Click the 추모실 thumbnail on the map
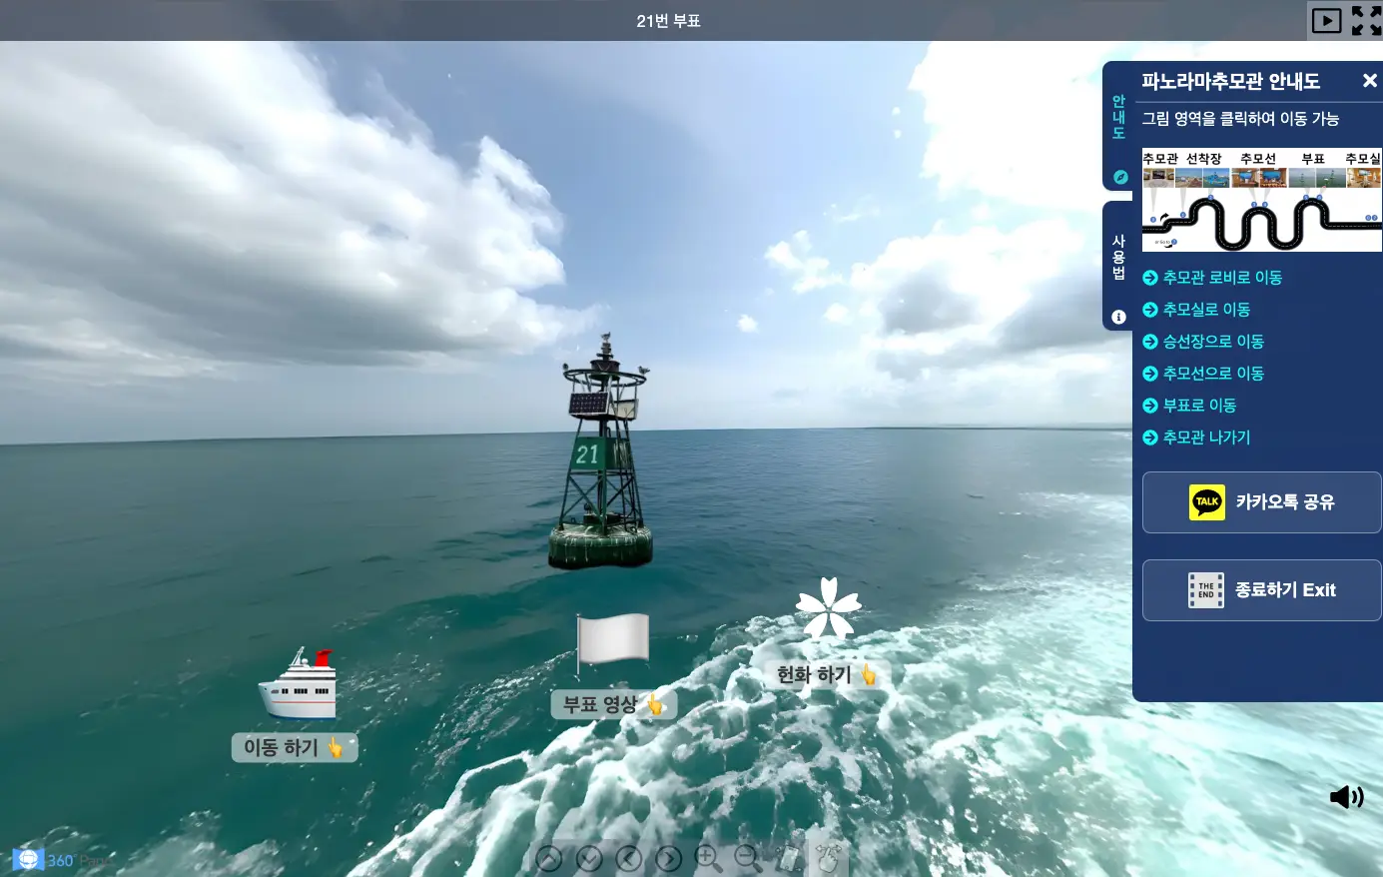Viewport: 1383px width, 877px height. tap(1364, 178)
